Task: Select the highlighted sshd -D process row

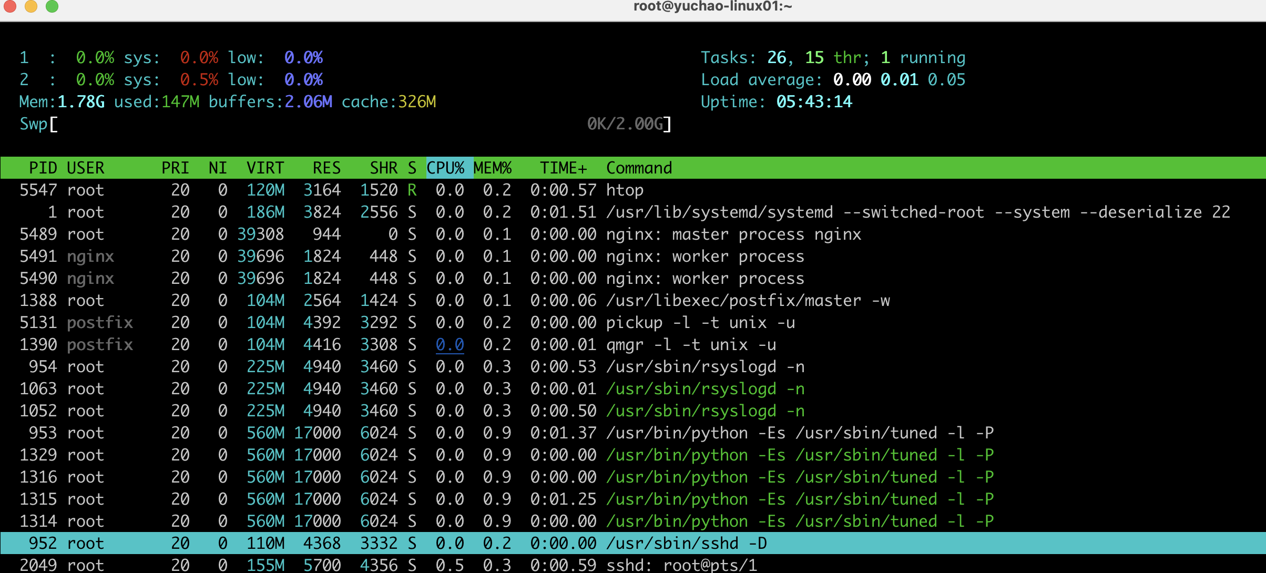Action: (686, 544)
